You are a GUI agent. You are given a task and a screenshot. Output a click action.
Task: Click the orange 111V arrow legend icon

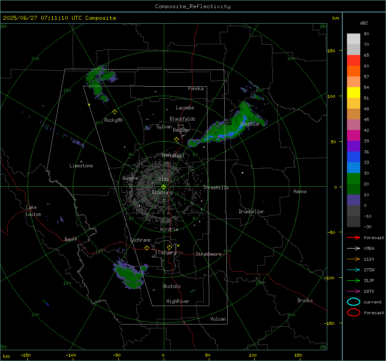(x=353, y=259)
